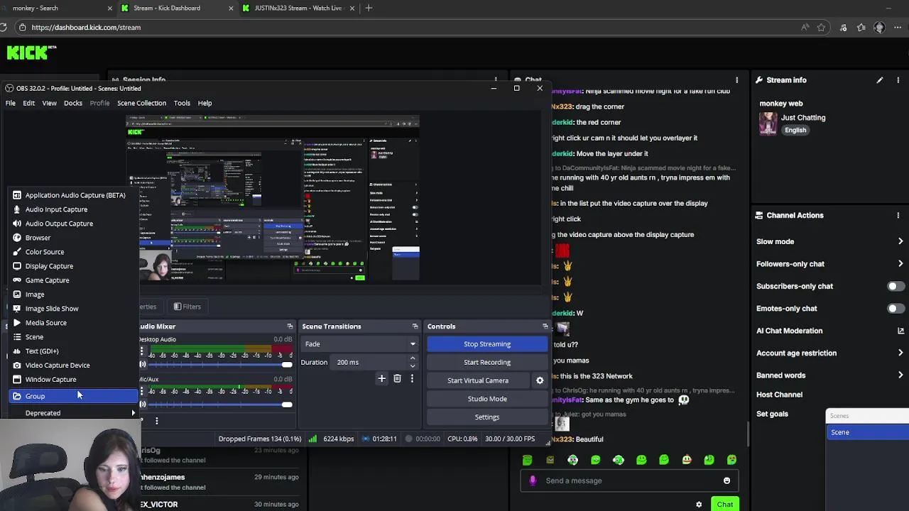The height and width of the screenshot is (511, 909).
Task: Expand the Deprecated submenu
Action: [x=75, y=413]
